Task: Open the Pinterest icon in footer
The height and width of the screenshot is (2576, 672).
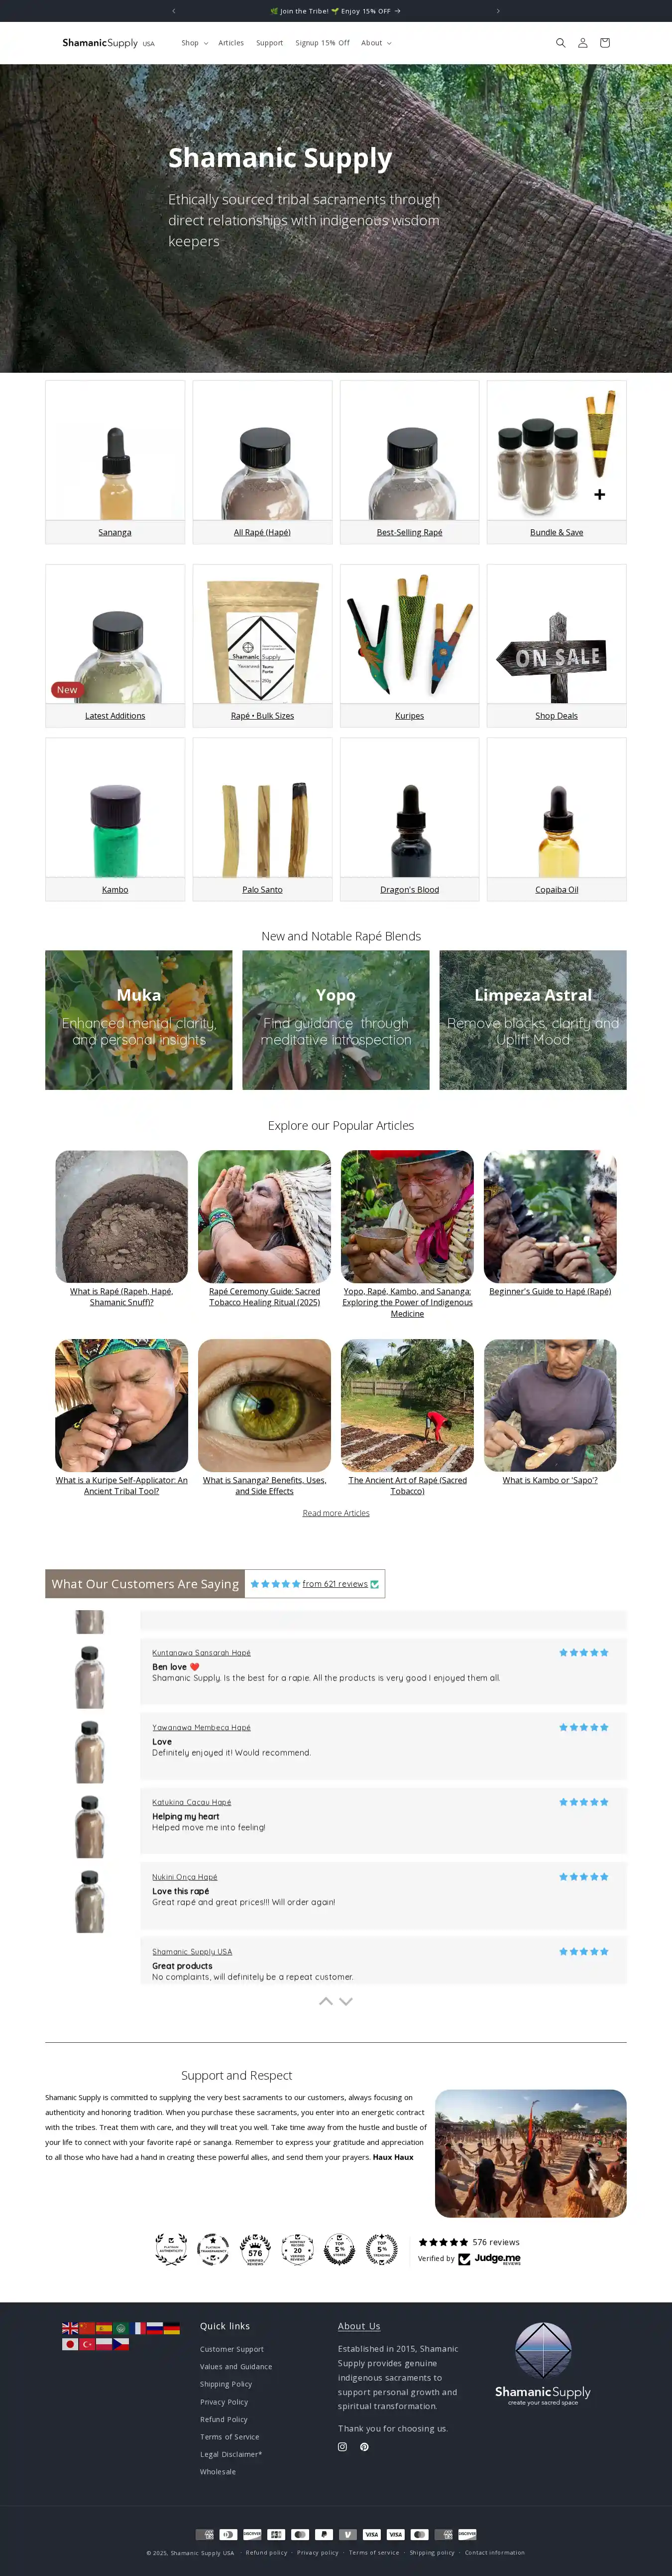Action: [x=364, y=2447]
